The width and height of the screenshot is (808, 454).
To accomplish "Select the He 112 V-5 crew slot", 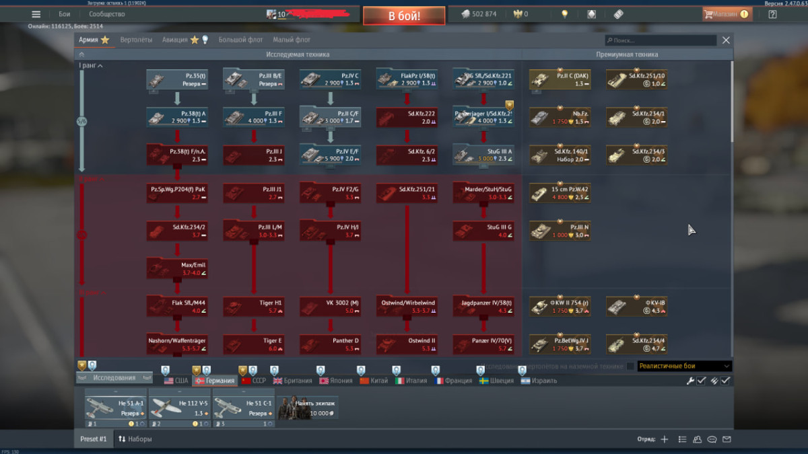I will pos(179,408).
